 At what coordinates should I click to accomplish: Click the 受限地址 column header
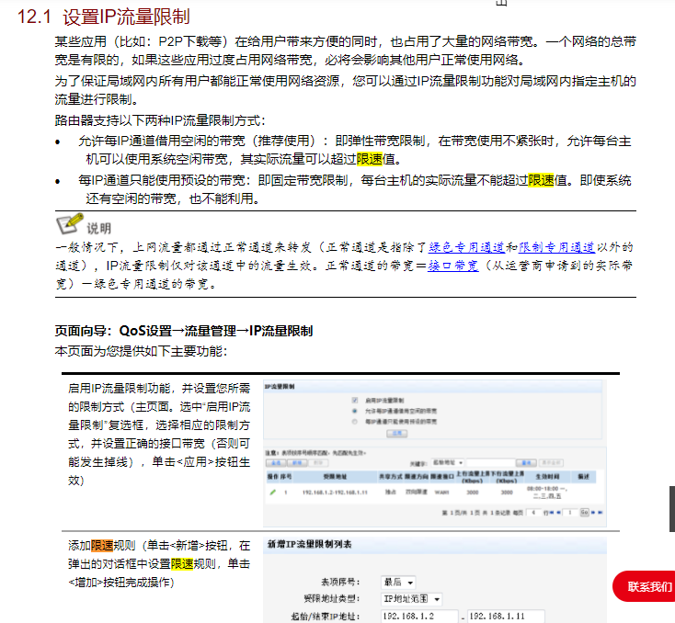[335, 477]
